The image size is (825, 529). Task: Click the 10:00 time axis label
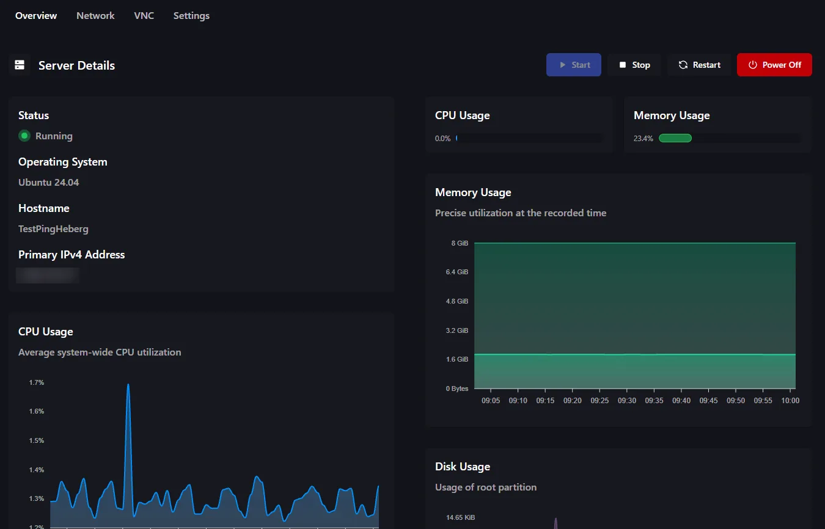[x=790, y=401]
